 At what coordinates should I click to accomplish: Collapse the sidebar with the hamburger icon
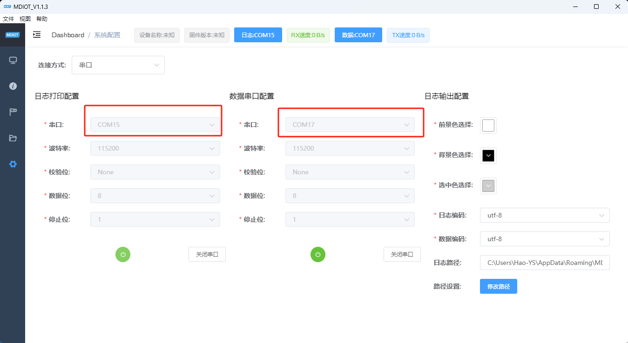coord(37,35)
